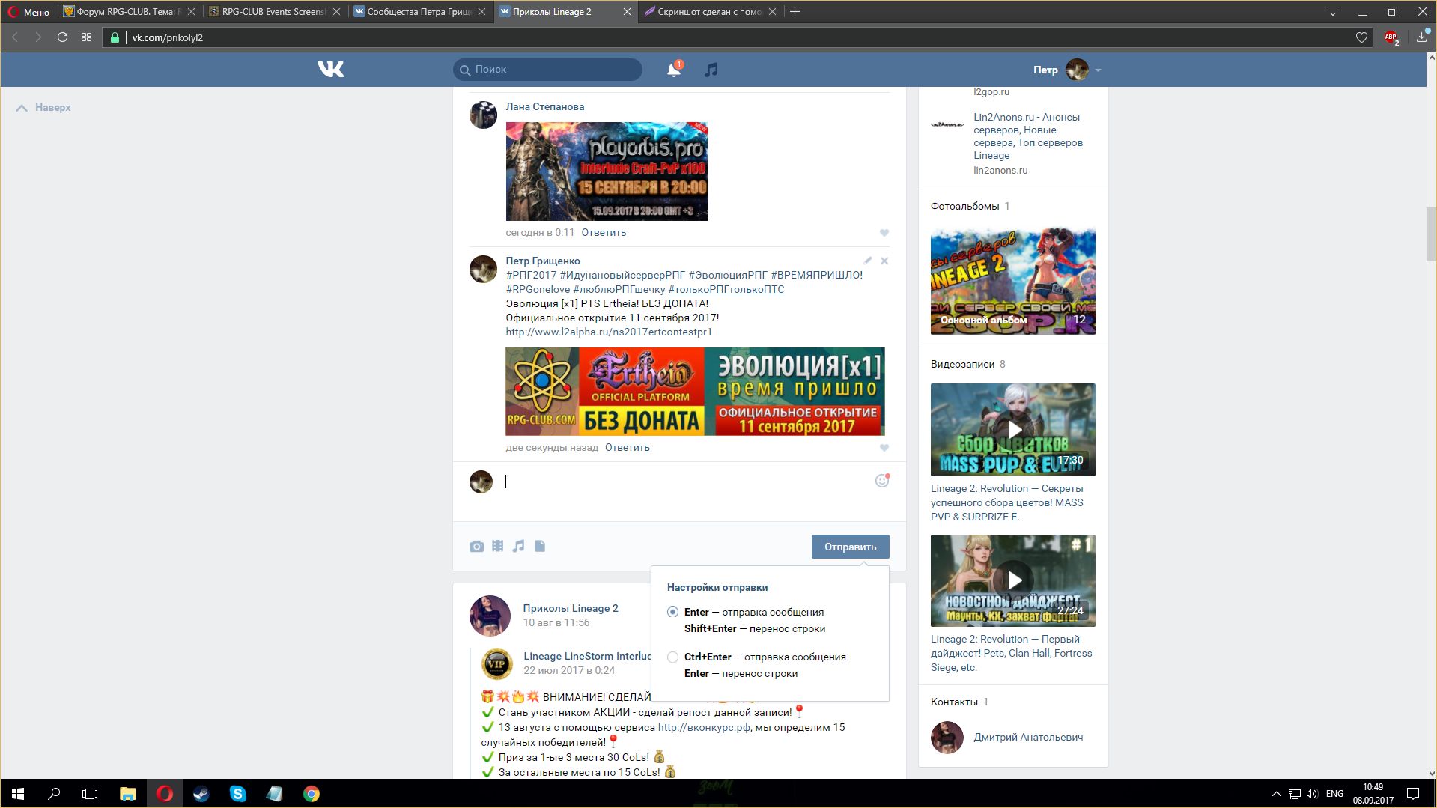Like the Эволюция comment heart
This screenshot has width=1437, height=808.
pyautogui.click(x=884, y=448)
